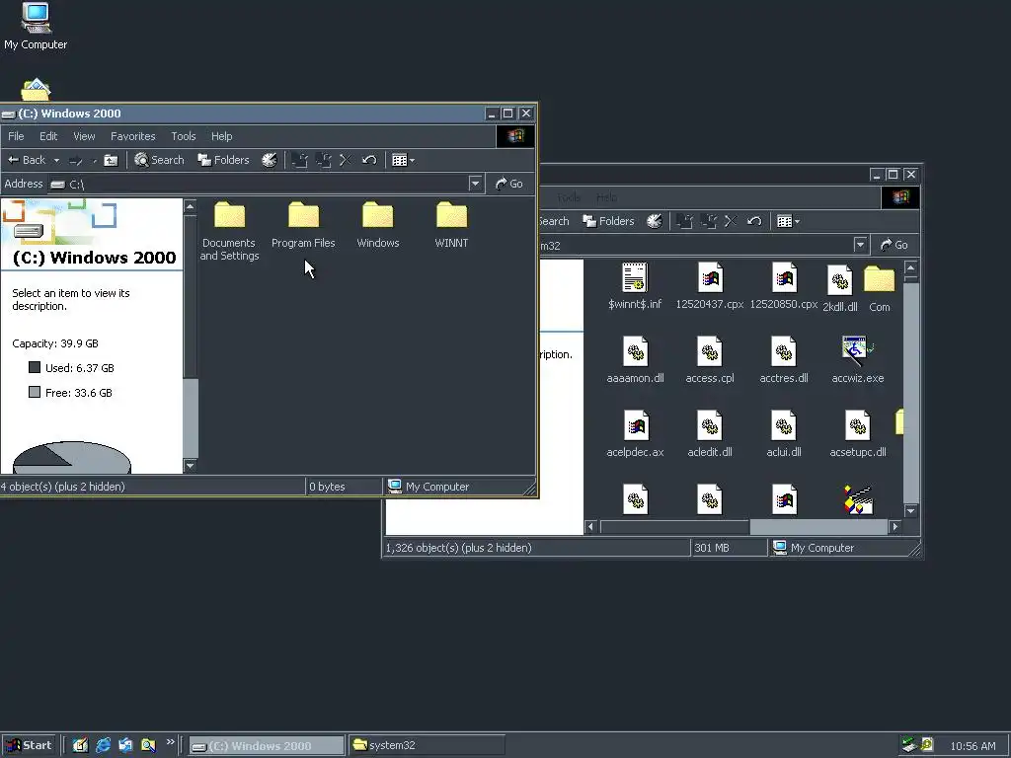Go up one folder level in the C: window
The image size is (1011, 758).
coord(111,161)
